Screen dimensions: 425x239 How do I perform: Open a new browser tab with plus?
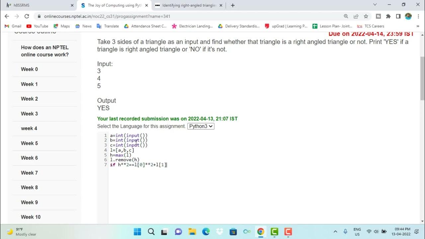[233, 5]
